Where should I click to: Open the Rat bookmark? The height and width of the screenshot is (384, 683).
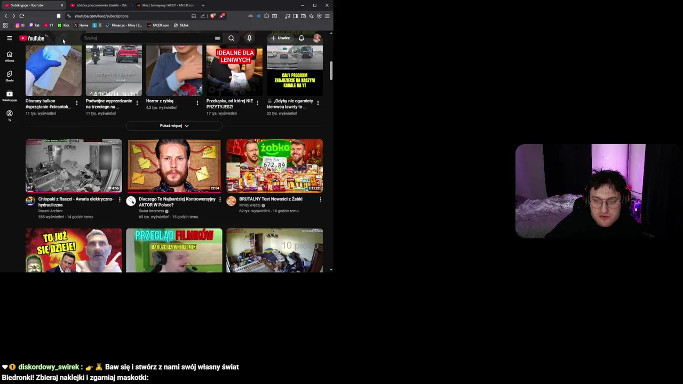pyautogui.click(x=34, y=25)
